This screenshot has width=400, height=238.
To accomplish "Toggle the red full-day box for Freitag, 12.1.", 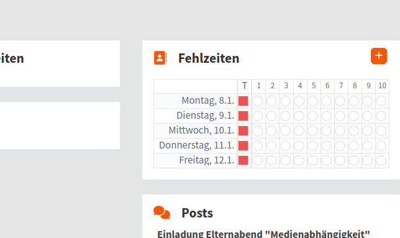I will (243, 160).
